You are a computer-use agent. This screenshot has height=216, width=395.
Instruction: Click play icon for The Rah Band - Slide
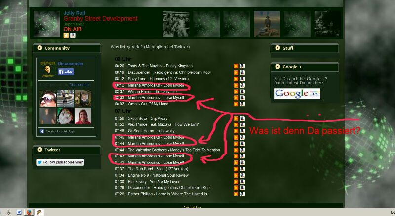[236, 169]
